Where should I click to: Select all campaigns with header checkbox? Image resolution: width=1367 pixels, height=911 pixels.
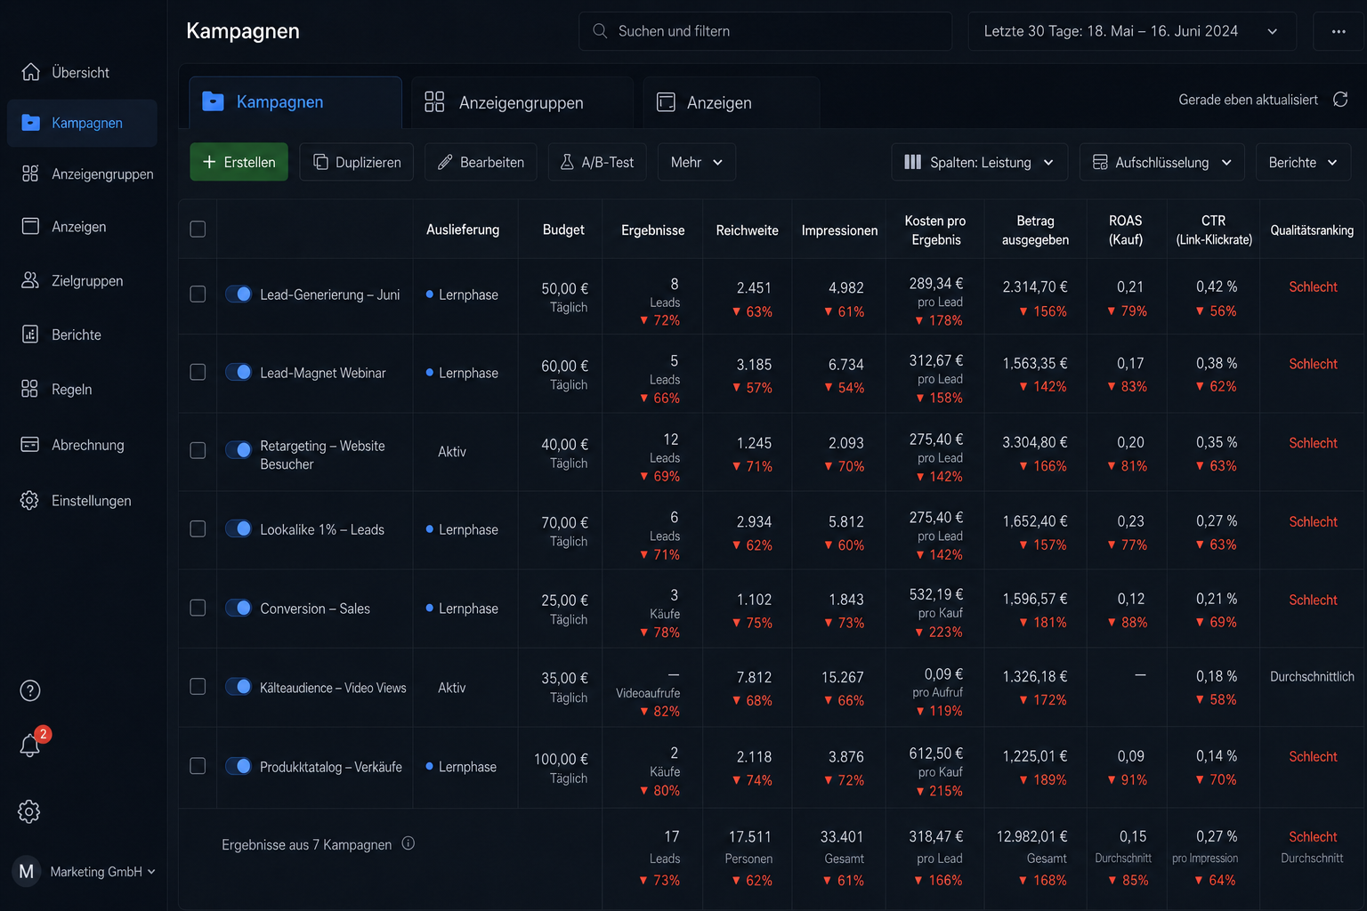198,230
